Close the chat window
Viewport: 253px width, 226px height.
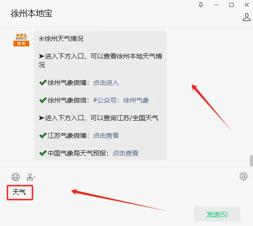[247, 5]
